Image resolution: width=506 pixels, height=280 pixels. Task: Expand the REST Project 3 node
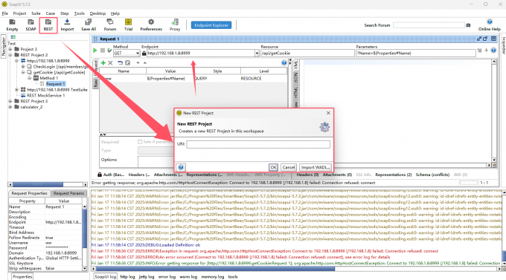click(x=10, y=101)
